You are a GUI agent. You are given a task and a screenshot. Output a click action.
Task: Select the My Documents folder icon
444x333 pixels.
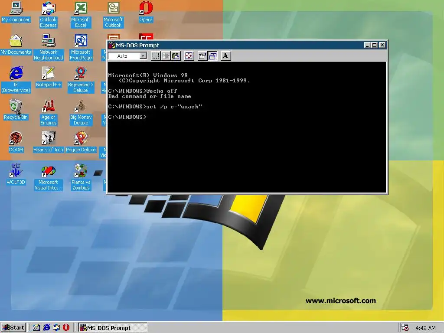click(x=16, y=45)
